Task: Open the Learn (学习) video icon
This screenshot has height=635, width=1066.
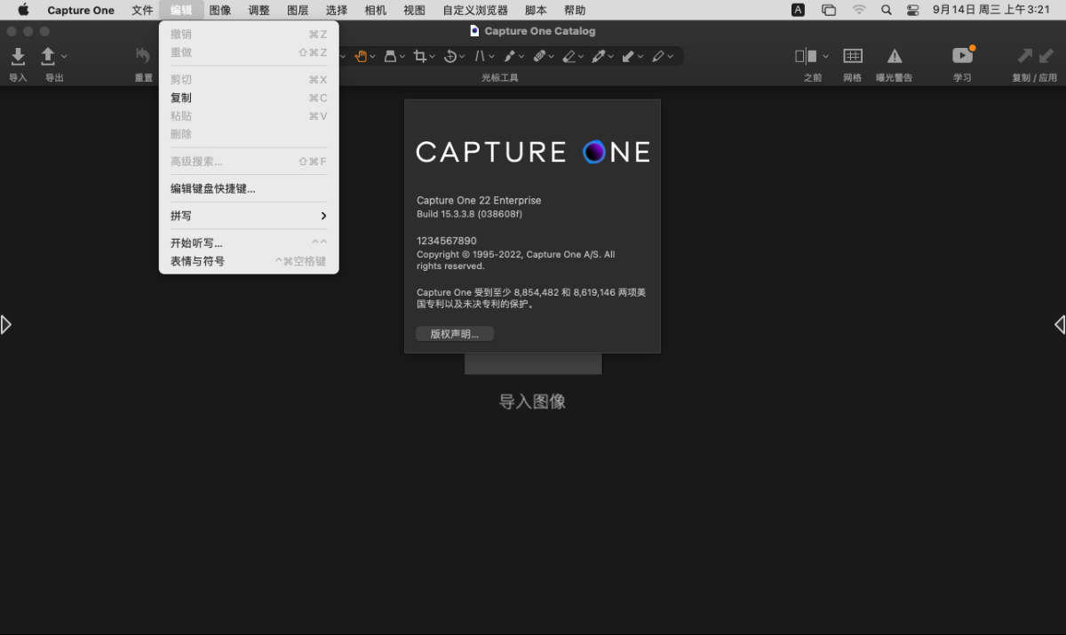Action: pos(962,56)
